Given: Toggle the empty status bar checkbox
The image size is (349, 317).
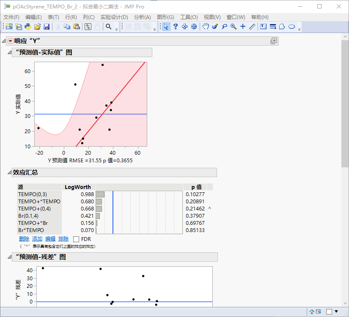Looking at the screenshot, I should click(x=329, y=312).
